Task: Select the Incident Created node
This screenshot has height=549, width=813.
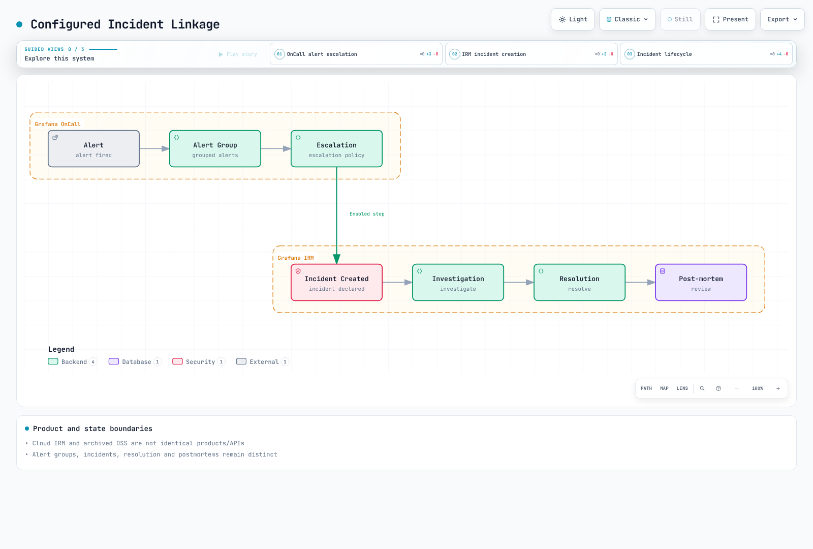Action: click(x=337, y=282)
